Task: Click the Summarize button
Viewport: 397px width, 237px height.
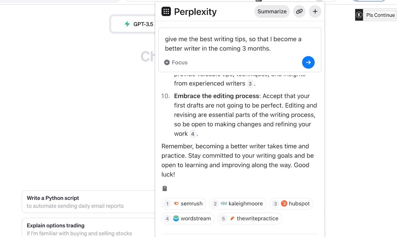Action: coord(272,11)
